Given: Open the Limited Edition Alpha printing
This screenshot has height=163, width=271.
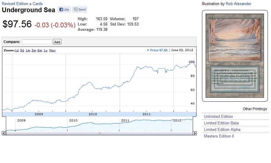Looking at the screenshot, I should [x=222, y=130].
